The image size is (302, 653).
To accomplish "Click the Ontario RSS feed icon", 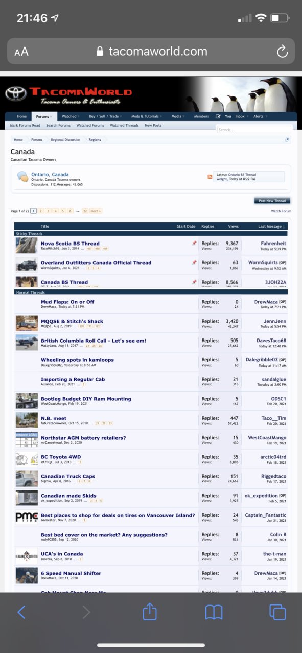I will [210, 177].
